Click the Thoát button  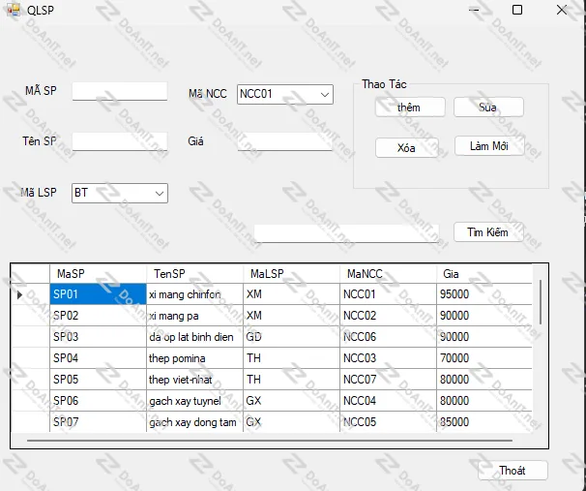pyautogui.click(x=512, y=471)
